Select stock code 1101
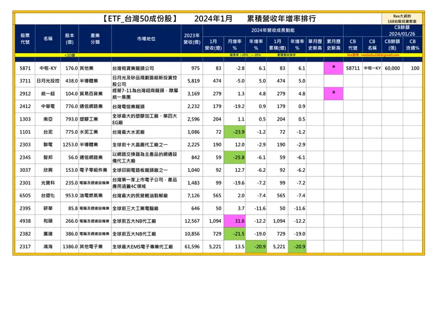Image resolution: width=437 pixels, height=309 pixels. tap(25, 132)
